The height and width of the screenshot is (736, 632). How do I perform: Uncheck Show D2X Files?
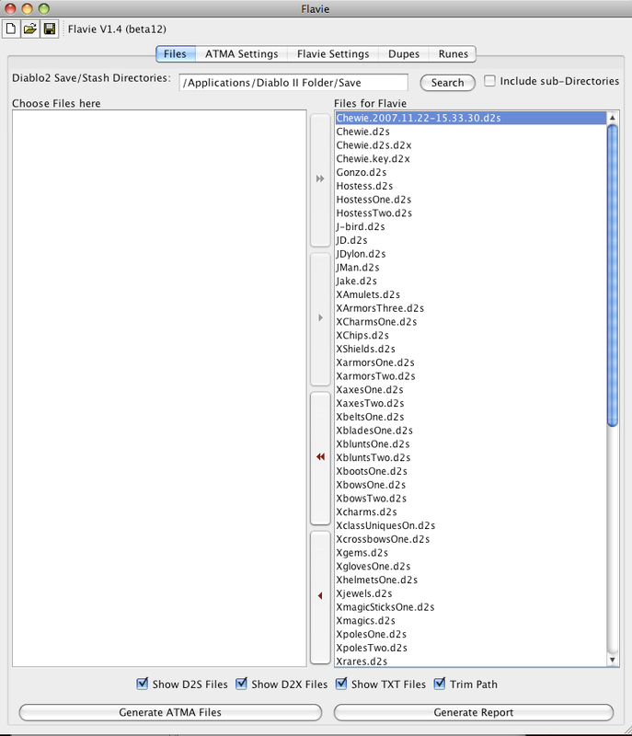(241, 684)
